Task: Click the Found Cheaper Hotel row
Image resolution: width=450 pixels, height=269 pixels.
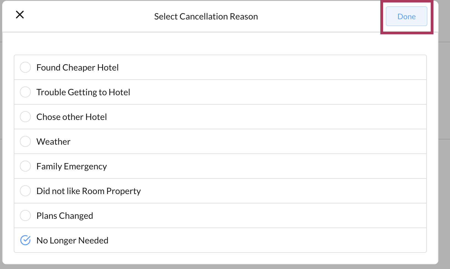Action: click(x=77, y=67)
